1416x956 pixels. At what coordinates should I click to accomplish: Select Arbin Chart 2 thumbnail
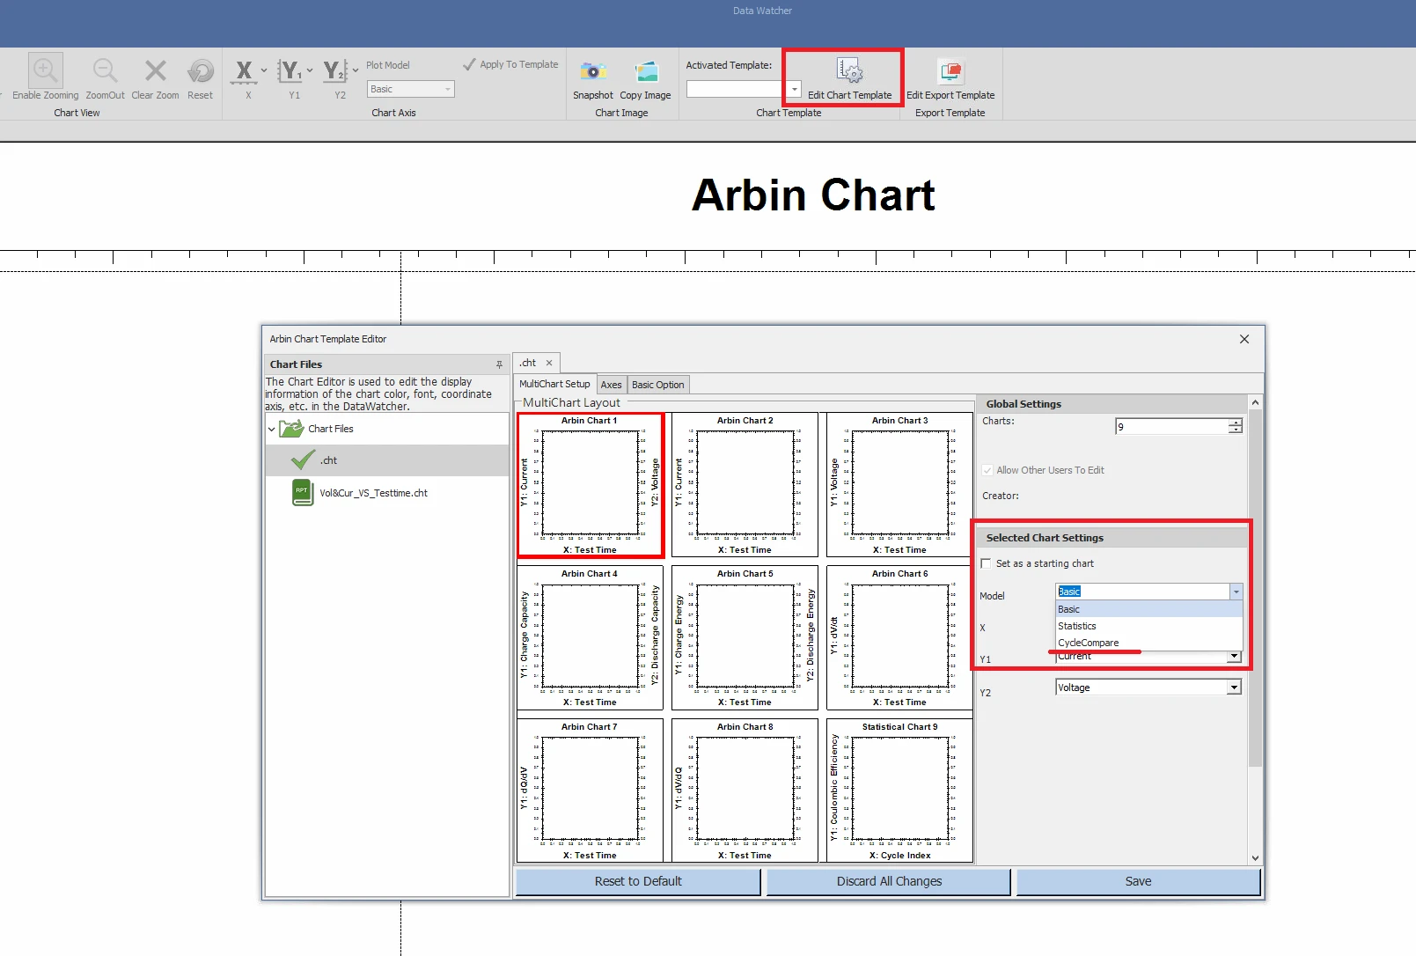(745, 485)
